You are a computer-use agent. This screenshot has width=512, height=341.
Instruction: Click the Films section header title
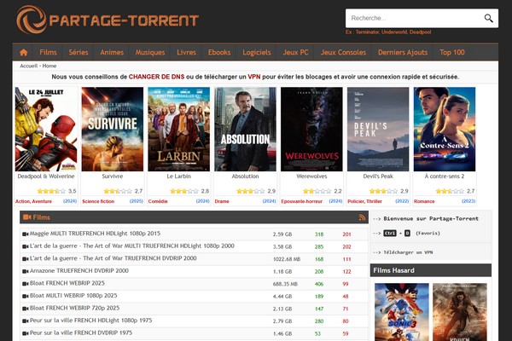click(42, 217)
